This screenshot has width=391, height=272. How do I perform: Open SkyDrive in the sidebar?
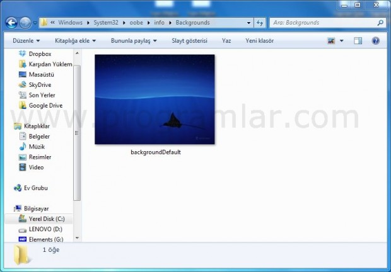[35, 85]
